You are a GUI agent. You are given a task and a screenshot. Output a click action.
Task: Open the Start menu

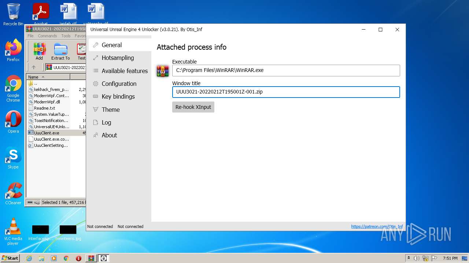(x=10, y=258)
